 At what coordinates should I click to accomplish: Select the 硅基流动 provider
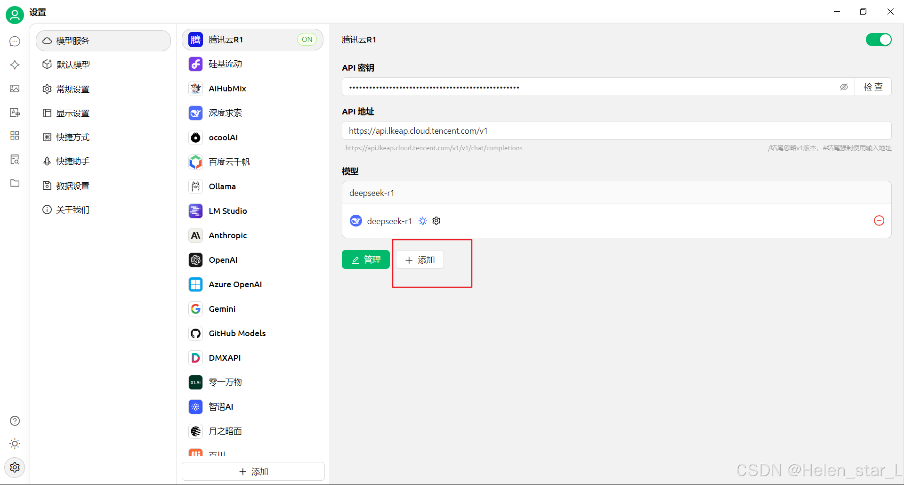[x=253, y=64]
